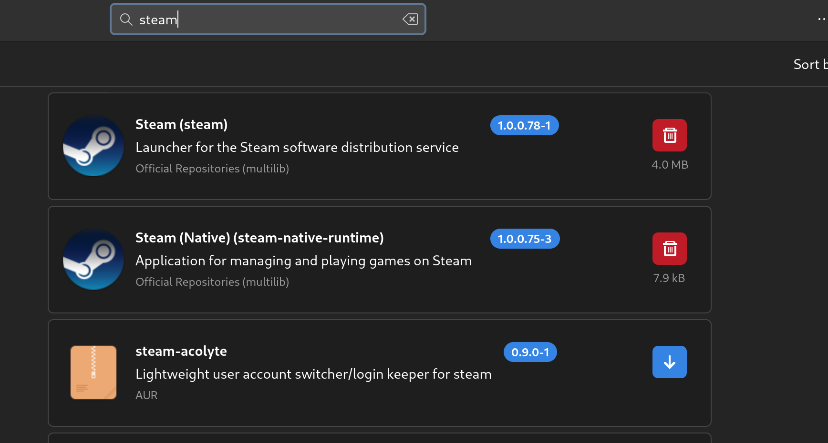The image size is (828, 443).
Task: Remove the Steam (steam) package
Action: tap(670, 135)
